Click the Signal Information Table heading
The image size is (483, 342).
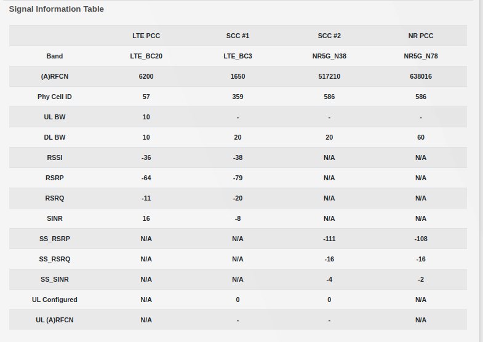coord(56,9)
